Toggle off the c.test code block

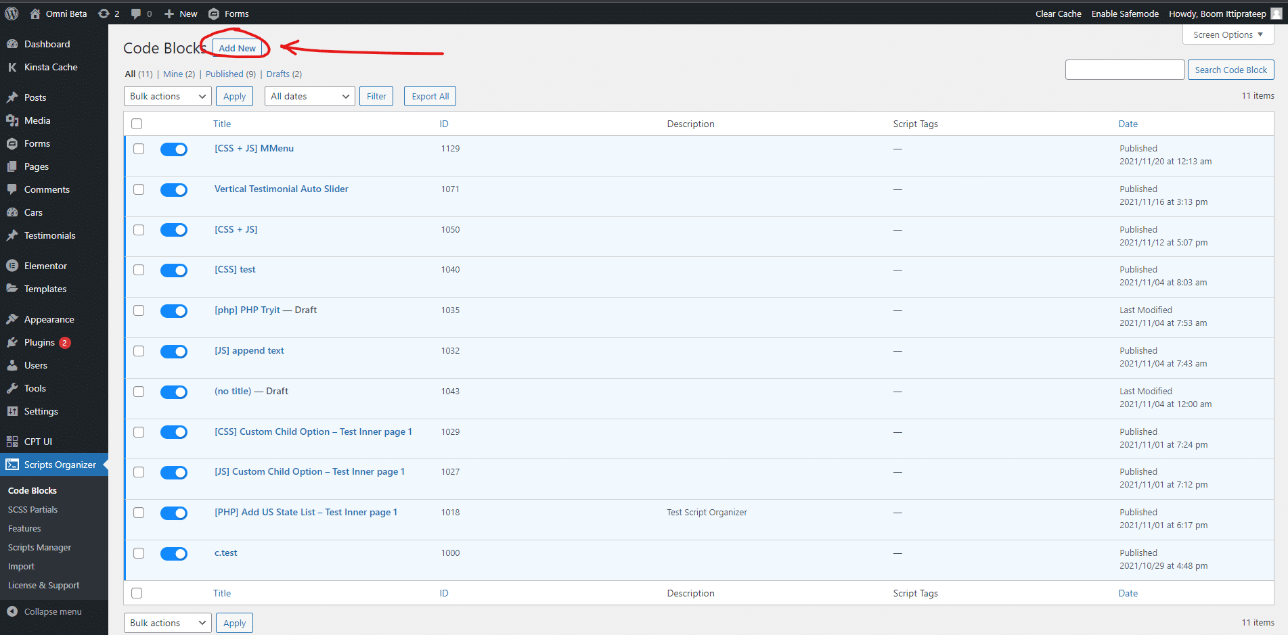[x=174, y=554]
